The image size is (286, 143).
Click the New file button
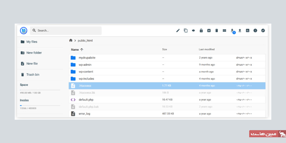(31, 64)
